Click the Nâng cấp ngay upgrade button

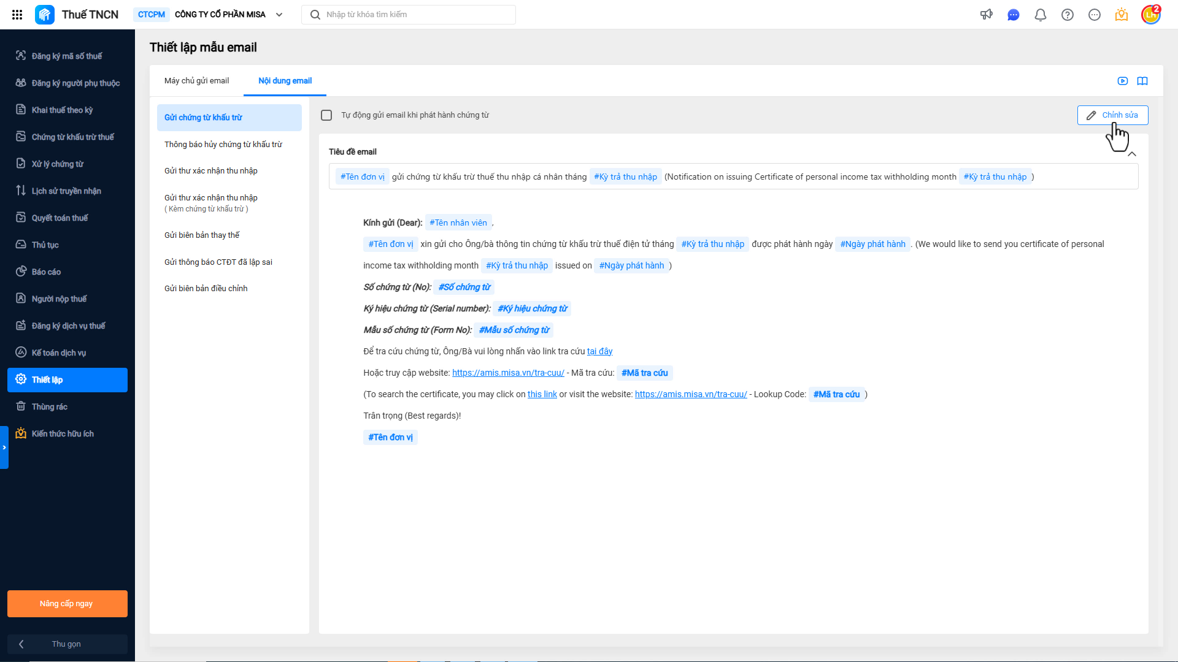[67, 604]
